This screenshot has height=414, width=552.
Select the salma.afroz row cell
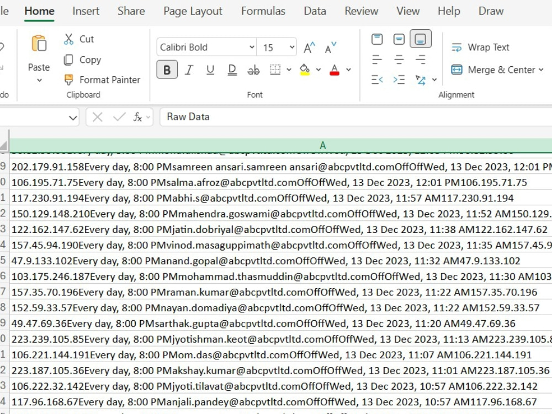tap(280, 182)
